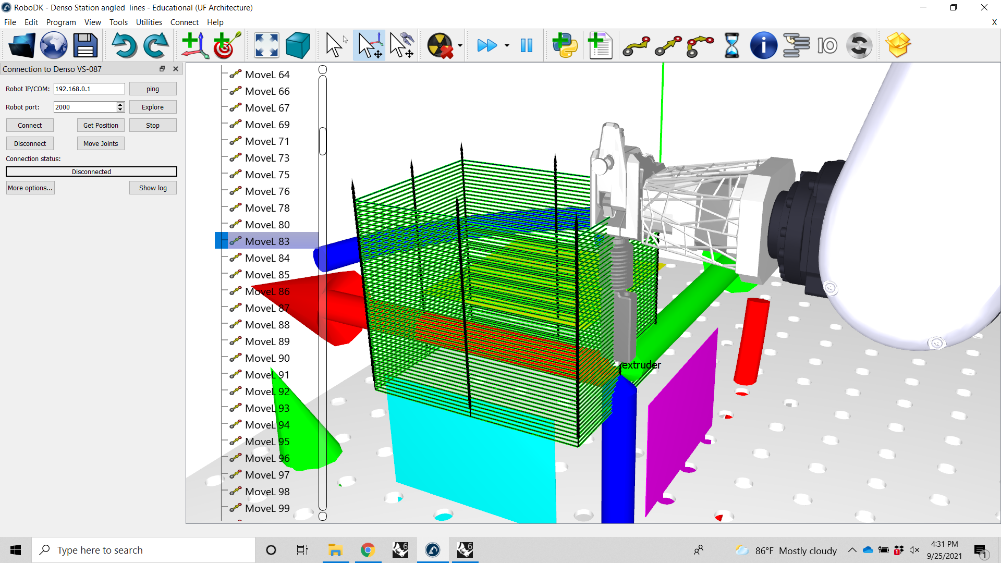Open the collision check dropdown arrow
The image size is (1001, 563).
460,45
